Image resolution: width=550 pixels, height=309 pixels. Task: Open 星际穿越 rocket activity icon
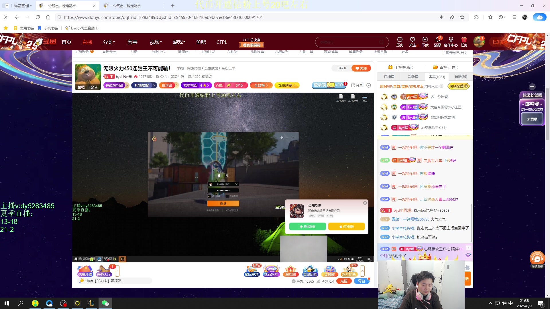pyautogui.click(x=252, y=271)
